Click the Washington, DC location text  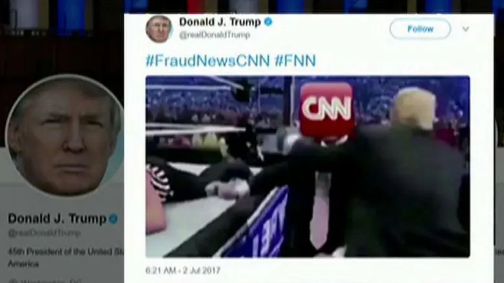pos(52,282)
